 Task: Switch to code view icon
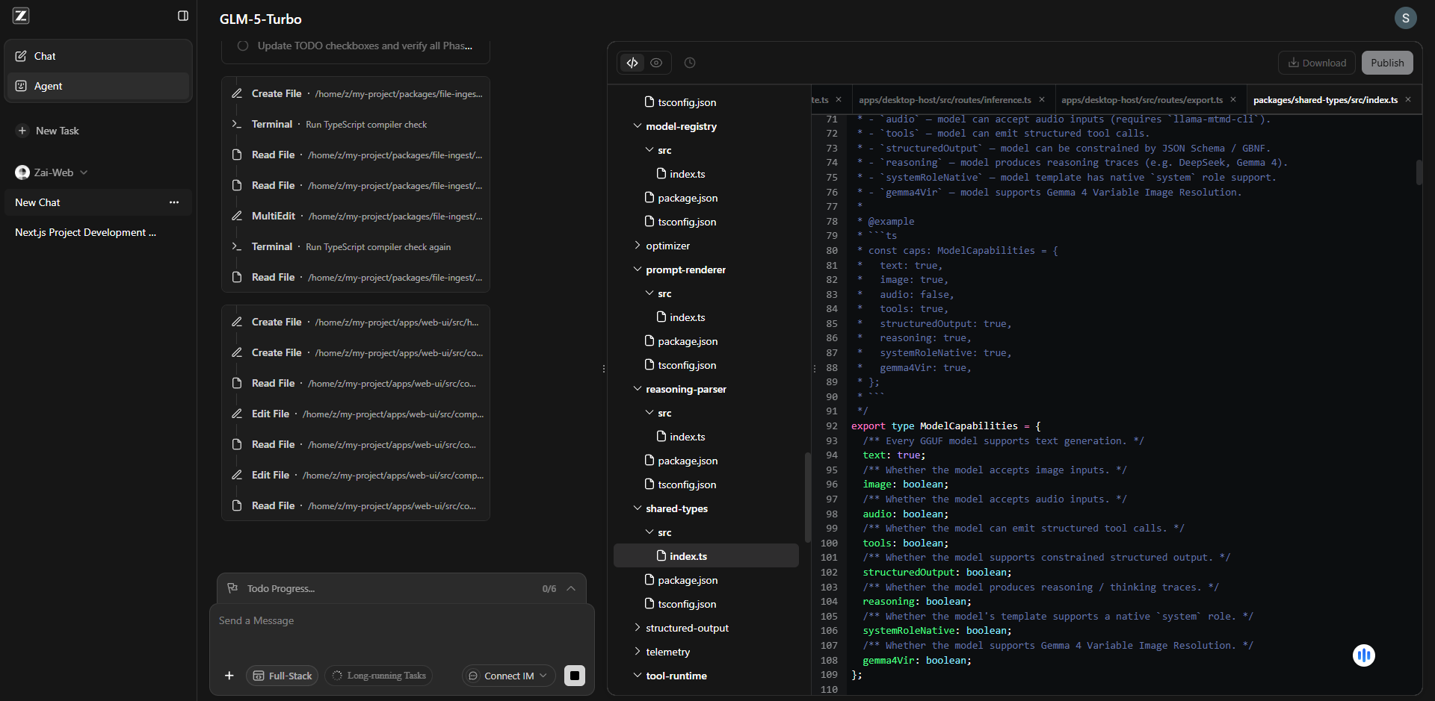pyautogui.click(x=632, y=63)
